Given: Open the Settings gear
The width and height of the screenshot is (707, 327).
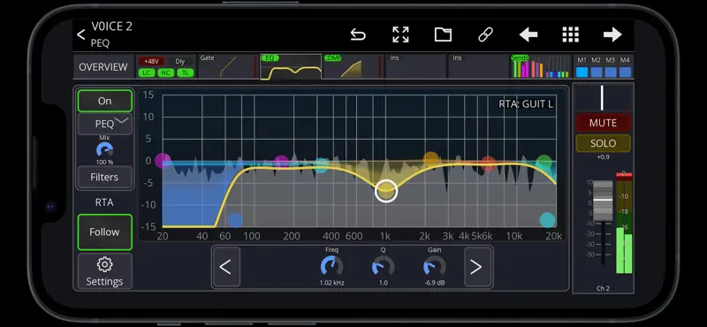Looking at the screenshot, I should tap(104, 271).
